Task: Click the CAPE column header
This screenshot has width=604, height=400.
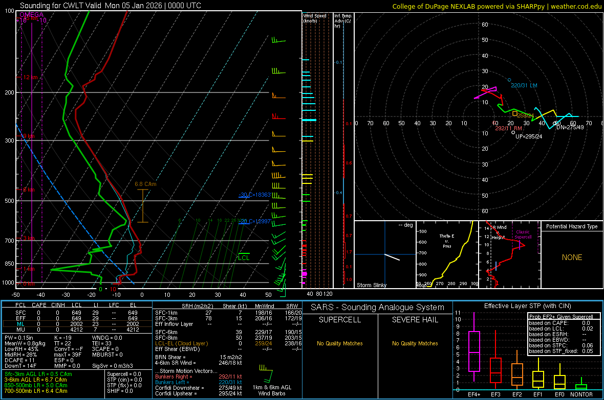Action: 39,305
